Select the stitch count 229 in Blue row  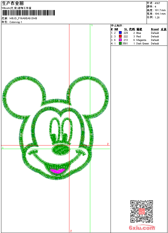pos(126,33)
